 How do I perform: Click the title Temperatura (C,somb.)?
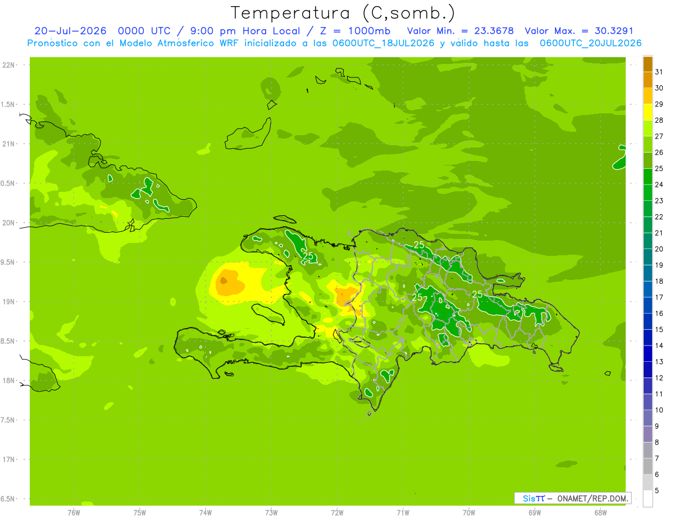click(x=343, y=12)
